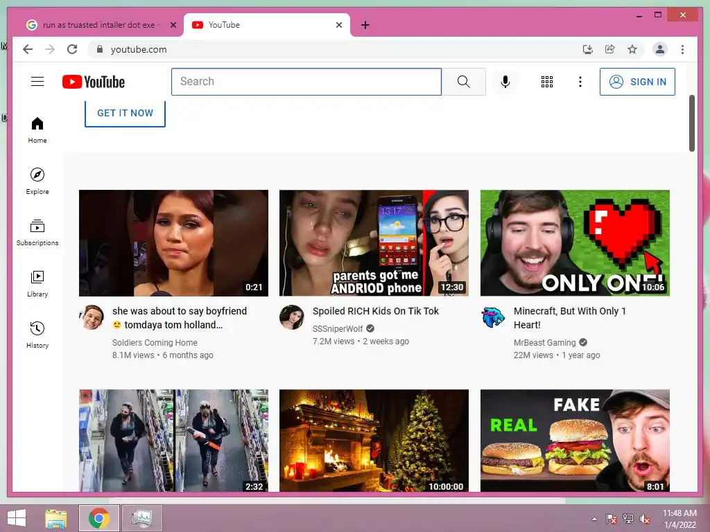Click MrBeast Gaming channel avatar
The height and width of the screenshot is (532, 710).
[x=493, y=317]
